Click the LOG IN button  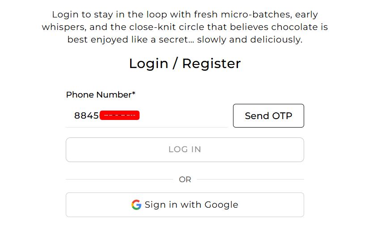[x=185, y=150]
